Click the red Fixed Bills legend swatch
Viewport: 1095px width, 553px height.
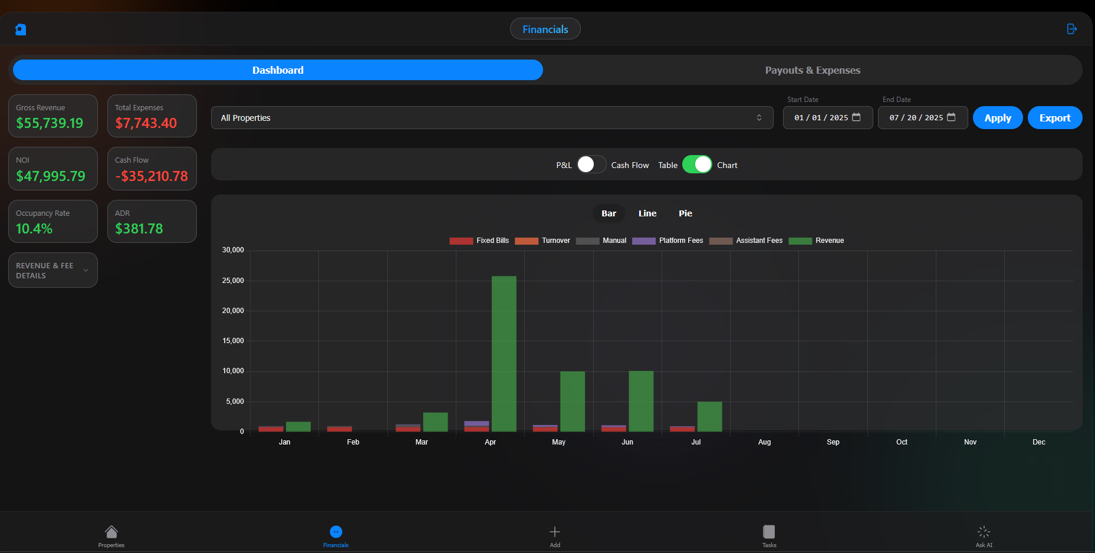pyautogui.click(x=461, y=241)
